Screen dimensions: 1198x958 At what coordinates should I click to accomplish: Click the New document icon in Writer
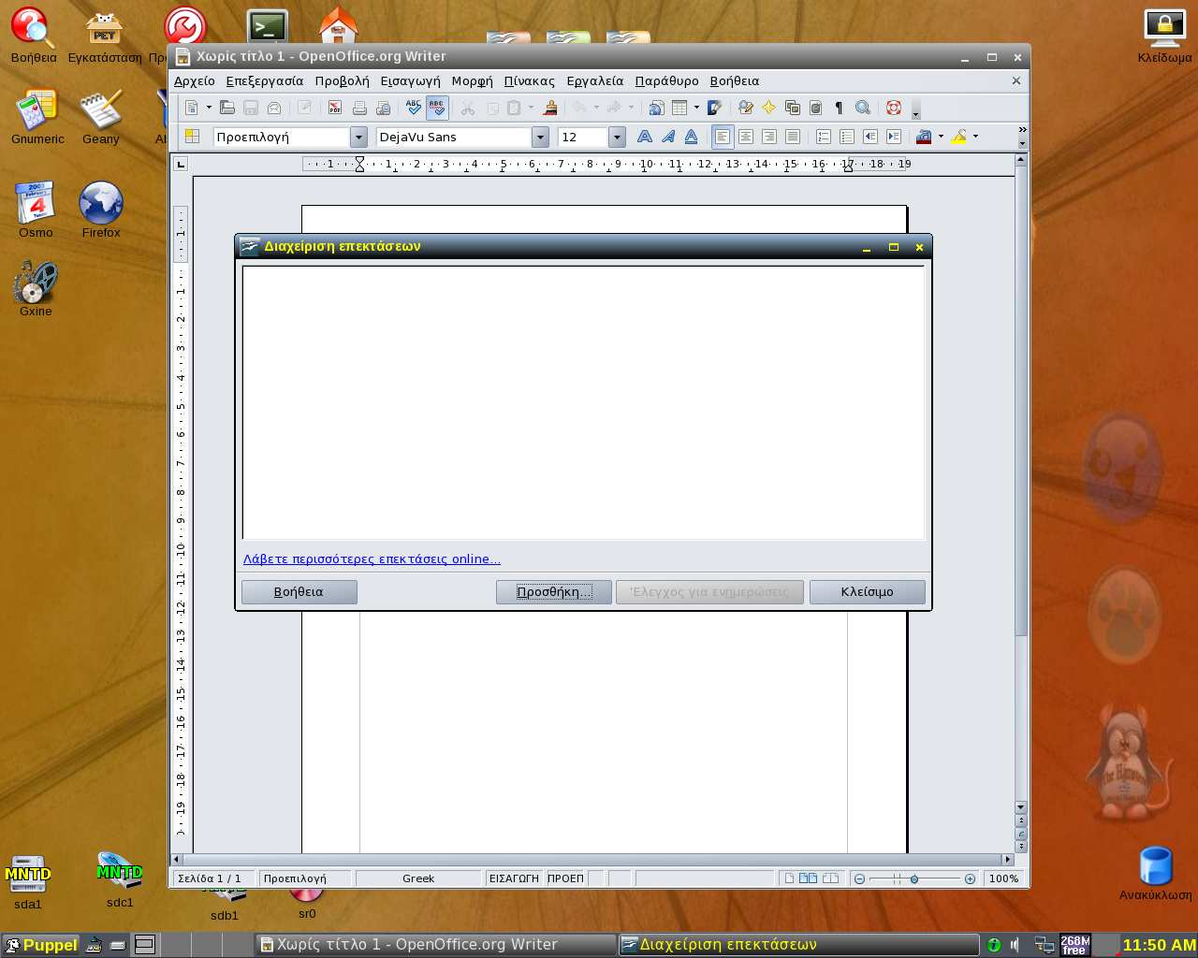point(192,108)
